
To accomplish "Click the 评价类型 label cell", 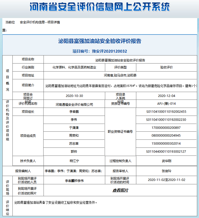I will [x=120, y=67].
